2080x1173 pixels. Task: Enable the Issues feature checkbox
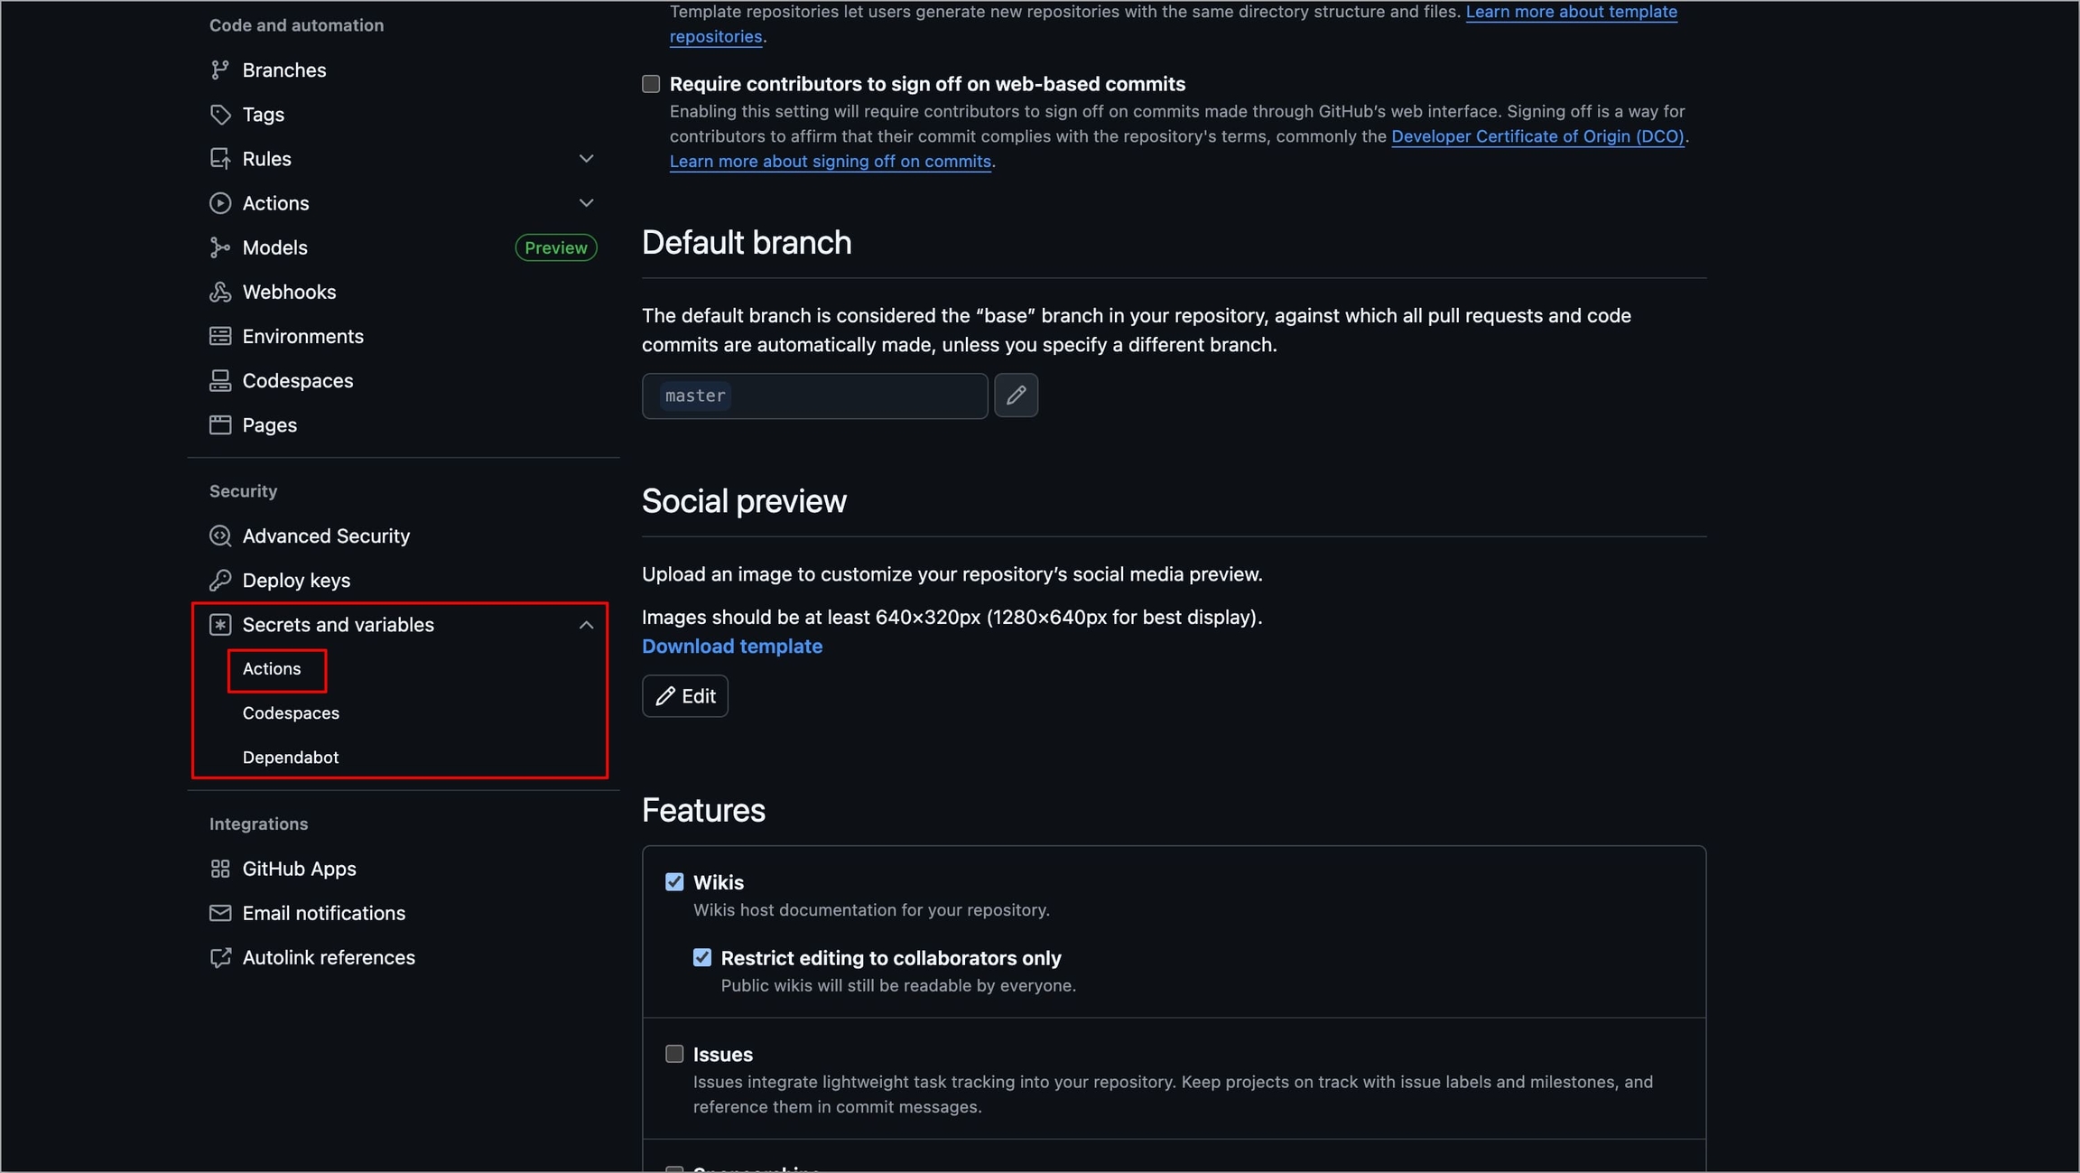coord(674,1054)
